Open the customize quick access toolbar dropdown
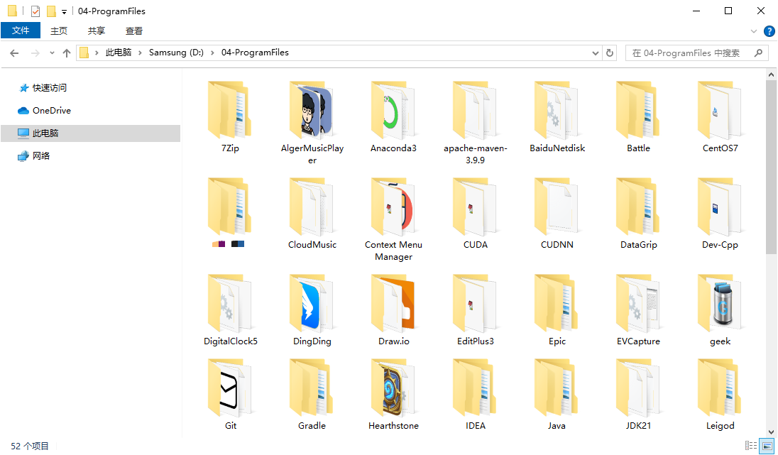This screenshot has width=778, height=455. [x=64, y=11]
